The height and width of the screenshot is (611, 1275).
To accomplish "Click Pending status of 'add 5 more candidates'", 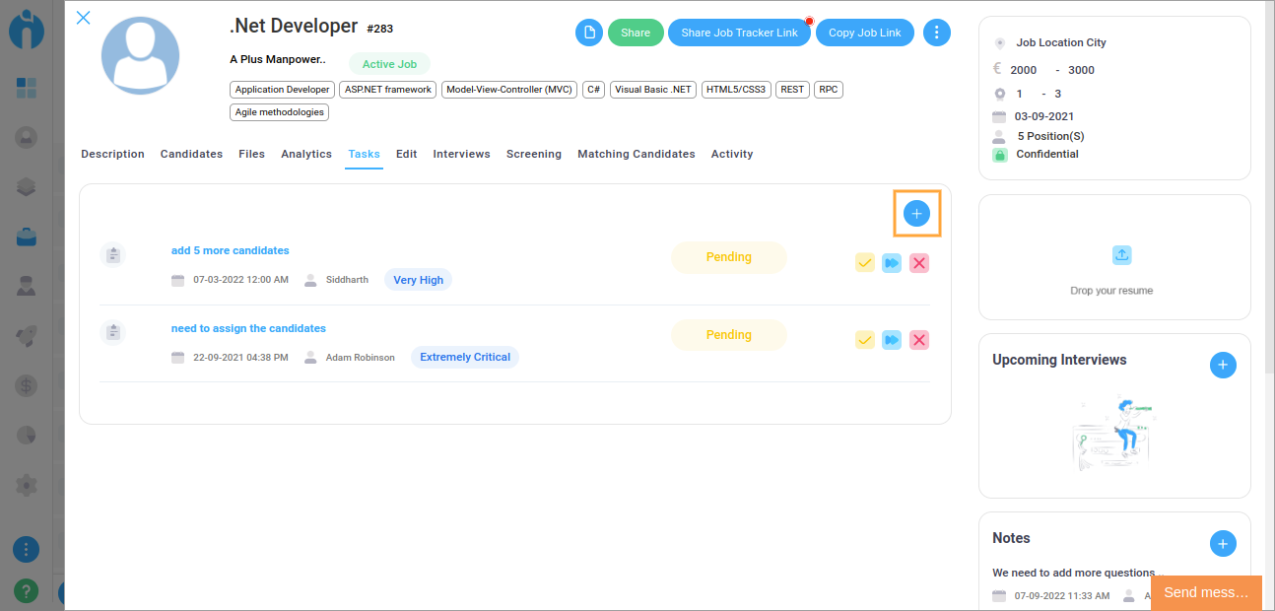I will tap(728, 257).
